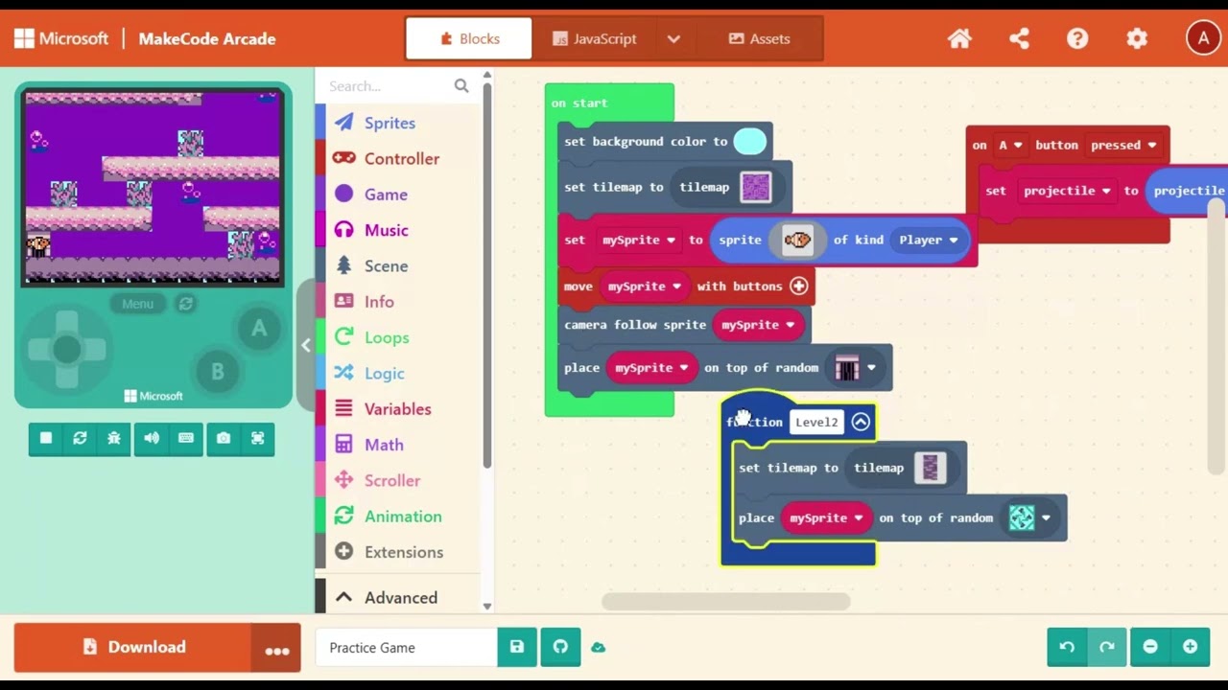
Task: Open the Animation category
Action: pyautogui.click(x=403, y=517)
